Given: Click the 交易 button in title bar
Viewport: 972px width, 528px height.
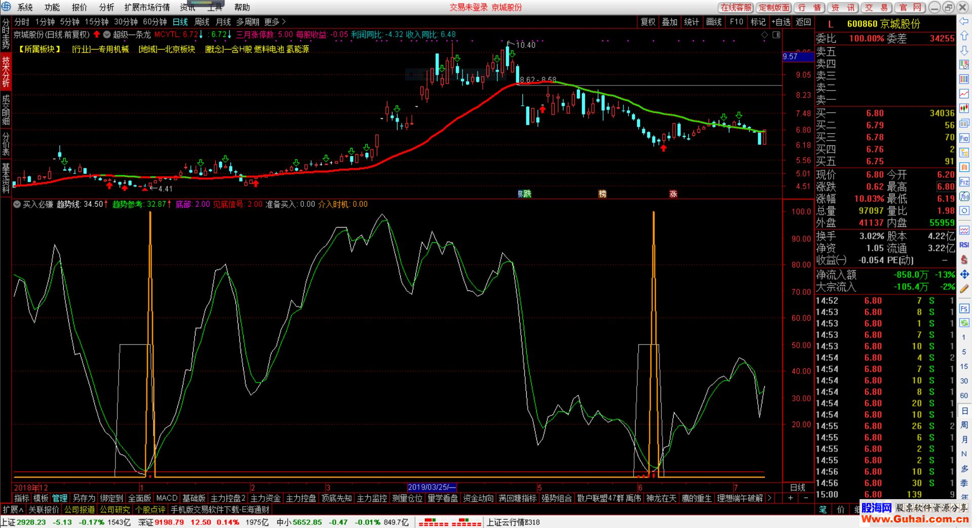Looking at the screenshot, I should click(x=876, y=7).
